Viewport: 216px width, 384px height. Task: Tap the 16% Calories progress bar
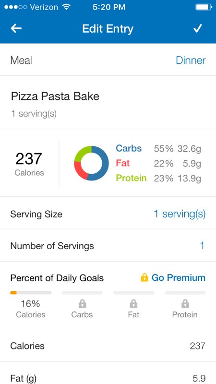click(x=31, y=292)
